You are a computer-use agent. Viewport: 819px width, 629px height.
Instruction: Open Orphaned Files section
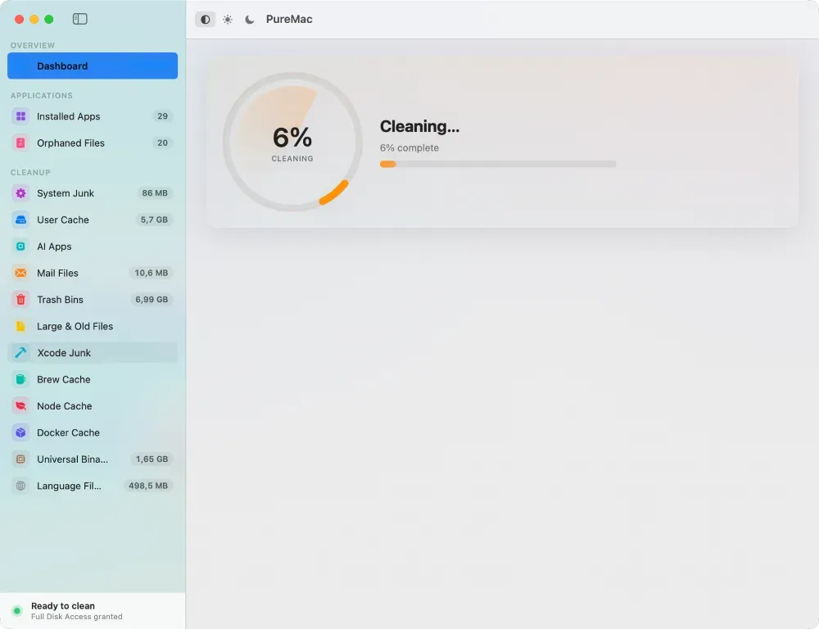click(x=93, y=143)
